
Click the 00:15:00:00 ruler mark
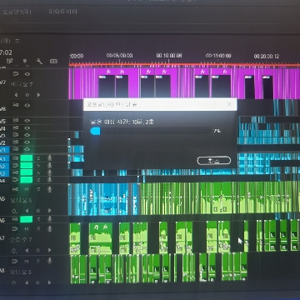(x=218, y=56)
